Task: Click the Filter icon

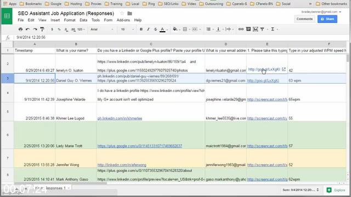Action: click(x=263, y=29)
